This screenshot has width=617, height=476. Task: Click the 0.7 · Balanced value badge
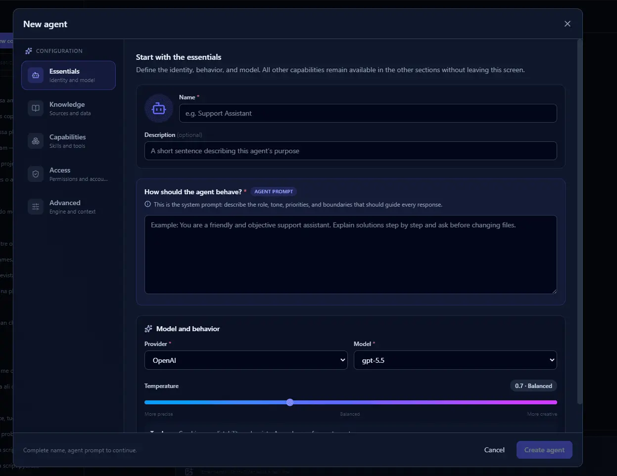tap(533, 386)
